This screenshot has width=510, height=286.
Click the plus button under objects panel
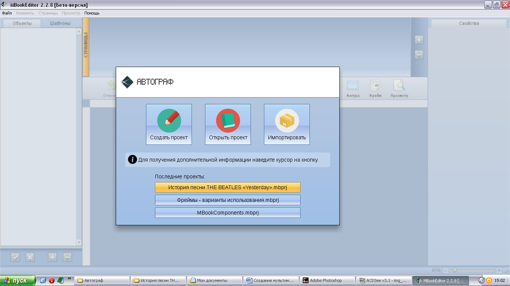(52, 257)
